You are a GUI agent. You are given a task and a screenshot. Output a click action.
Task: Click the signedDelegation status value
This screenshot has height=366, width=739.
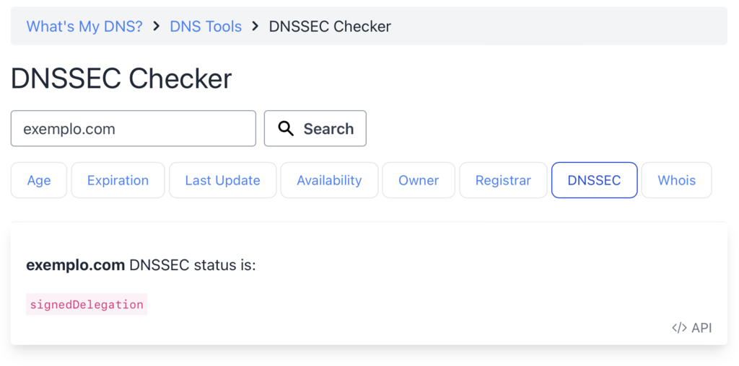point(87,304)
